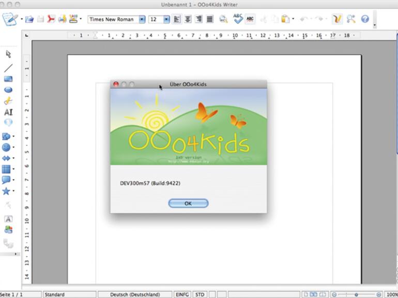The width and height of the screenshot is (398, 298).
Task: Open the new document dropdown arrow
Action: pos(22,19)
